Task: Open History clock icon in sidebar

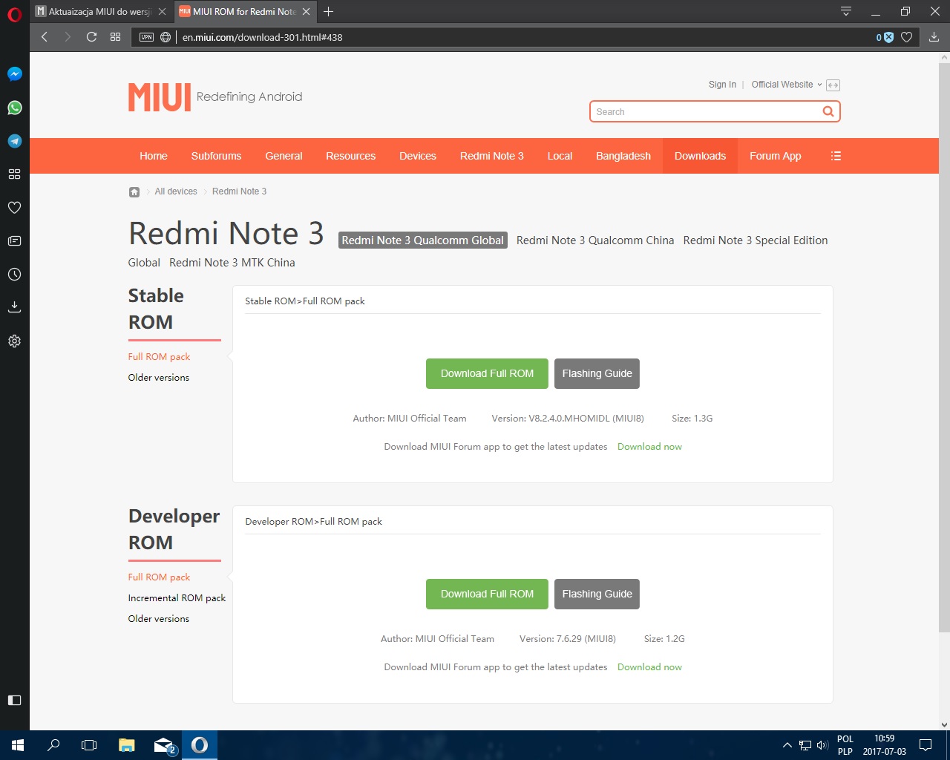Action: (x=14, y=274)
